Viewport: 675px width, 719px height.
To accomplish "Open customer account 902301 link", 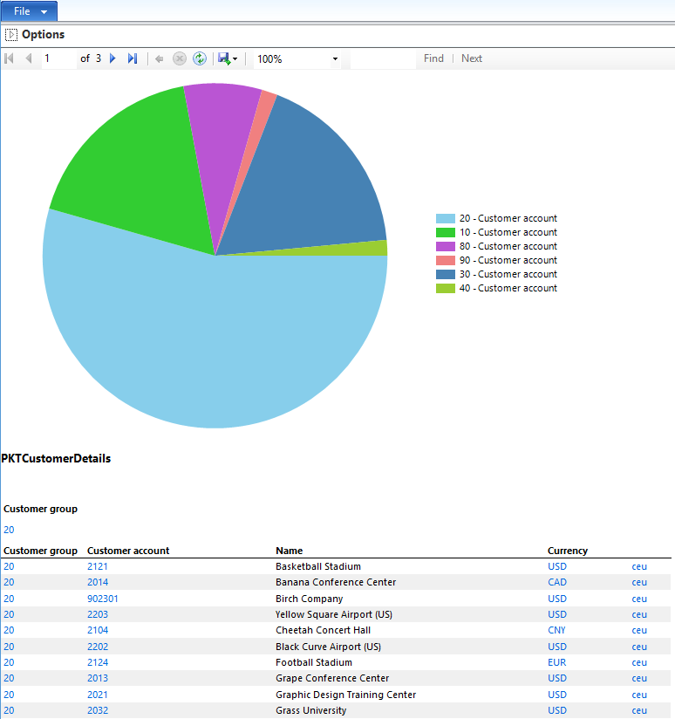I will click(x=103, y=599).
